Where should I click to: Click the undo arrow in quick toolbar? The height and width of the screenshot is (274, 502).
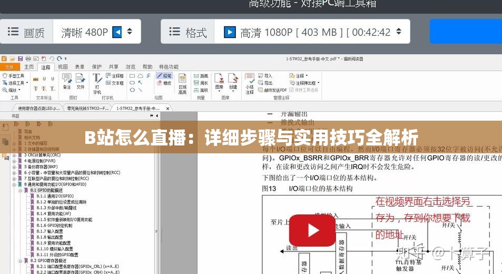click(x=52, y=58)
